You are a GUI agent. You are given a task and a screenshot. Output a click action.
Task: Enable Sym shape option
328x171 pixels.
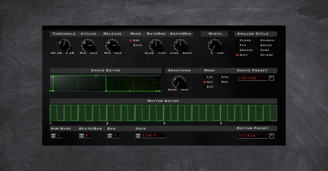tap(223, 77)
